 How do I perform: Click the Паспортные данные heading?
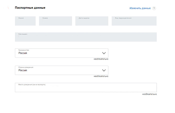(30, 8)
